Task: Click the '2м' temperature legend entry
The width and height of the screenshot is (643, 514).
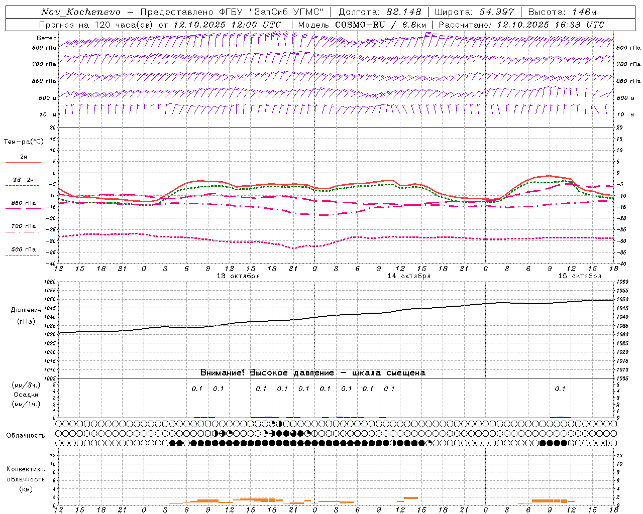Action: (24, 157)
